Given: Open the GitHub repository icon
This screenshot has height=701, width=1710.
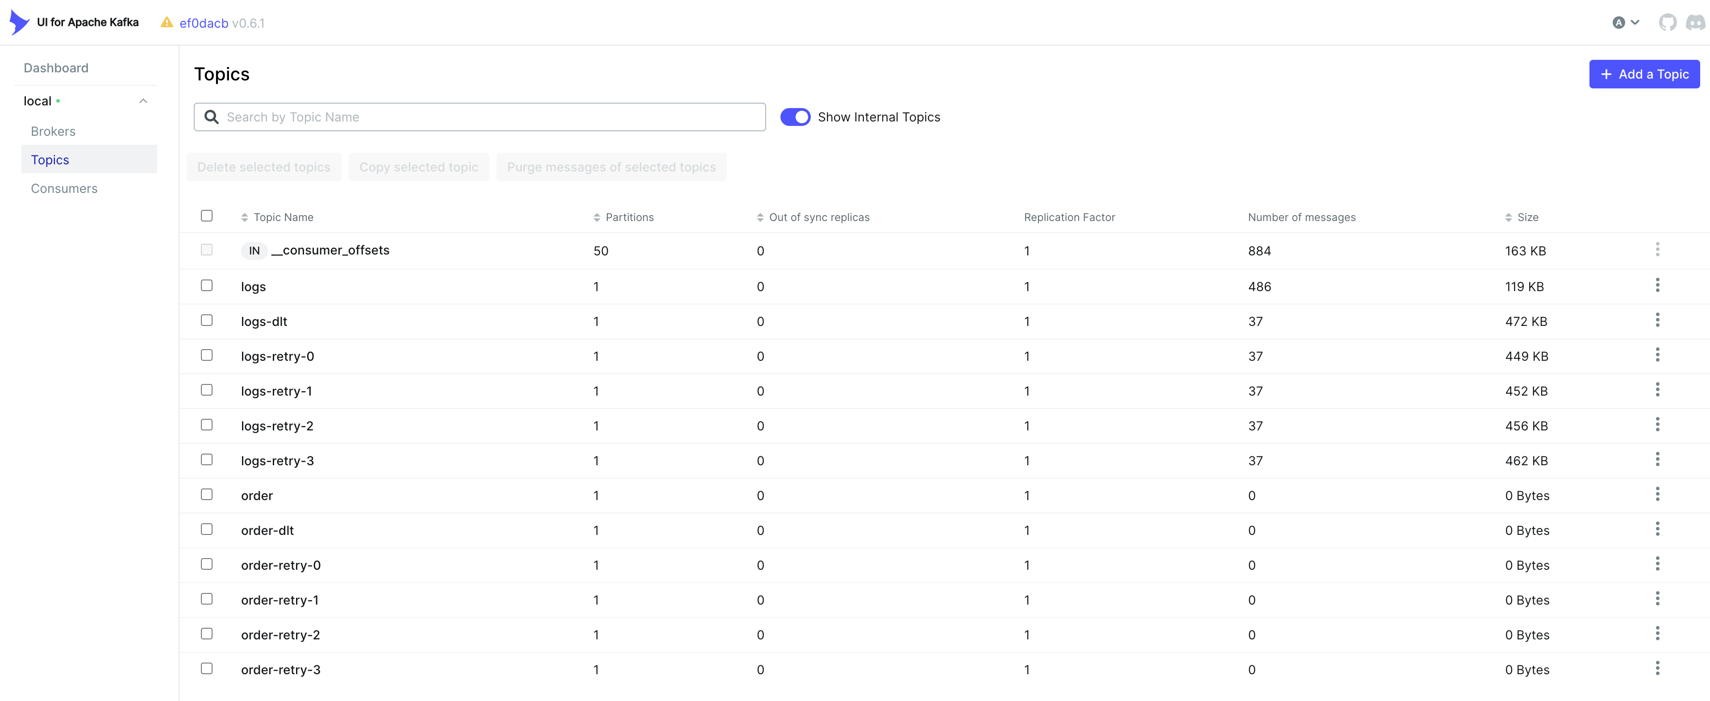Looking at the screenshot, I should pos(1668,22).
